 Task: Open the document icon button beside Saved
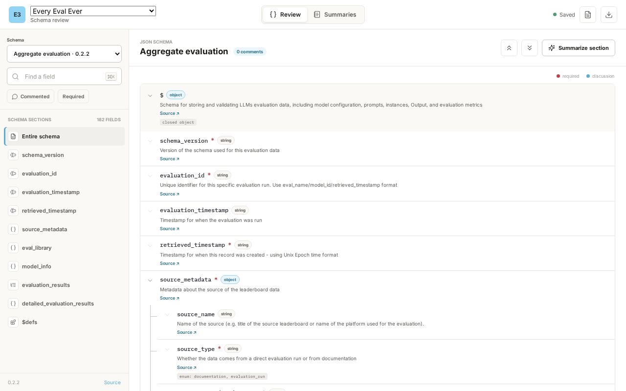click(x=588, y=15)
